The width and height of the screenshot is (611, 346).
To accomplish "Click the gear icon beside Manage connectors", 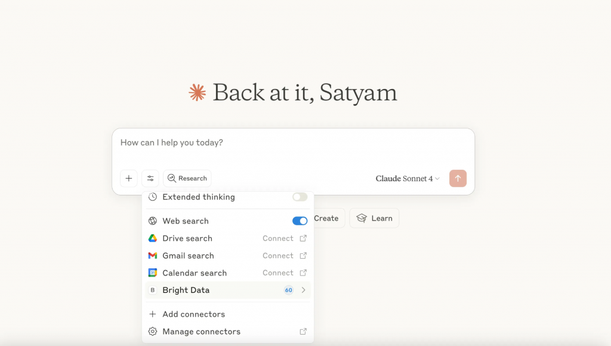I will 153,332.
